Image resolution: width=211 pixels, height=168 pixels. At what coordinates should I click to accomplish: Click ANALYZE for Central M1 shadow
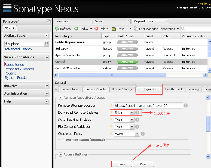click(127, 68)
